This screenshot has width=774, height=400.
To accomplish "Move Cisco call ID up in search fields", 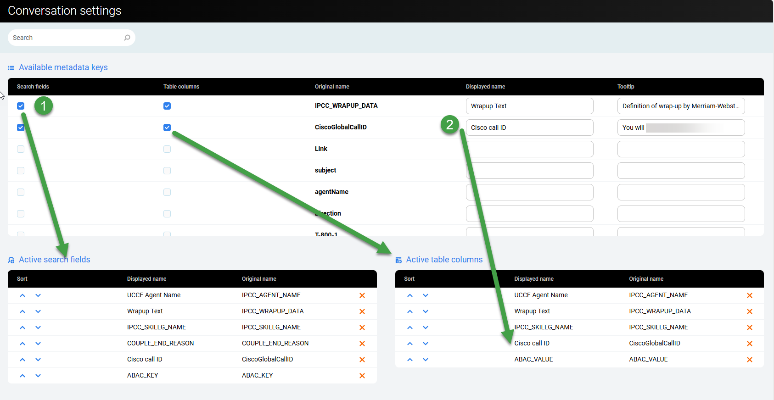I will (22, 360).
